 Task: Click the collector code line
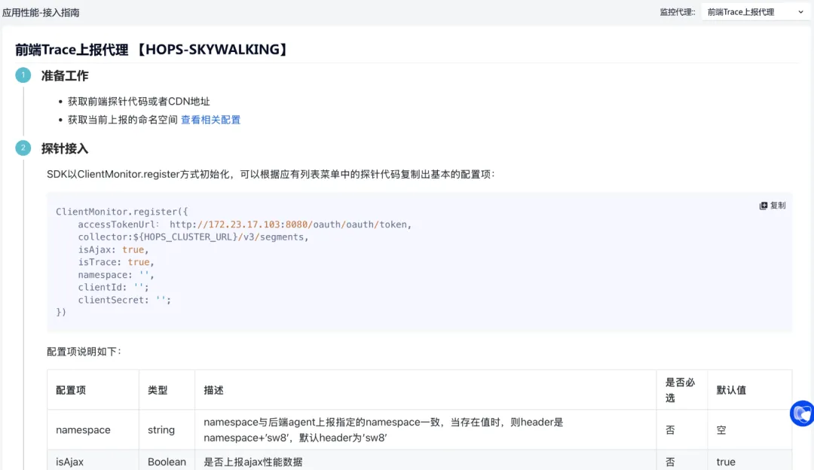[193, 237]
